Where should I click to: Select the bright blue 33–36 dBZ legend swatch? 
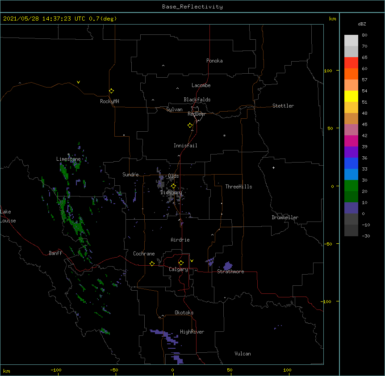tap(351, 163)
